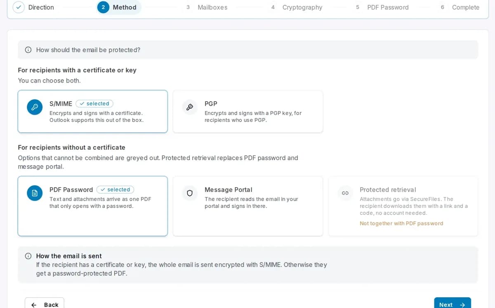Deselect the S/MIME option card
495x308 pixels.
tap(93, 111)
